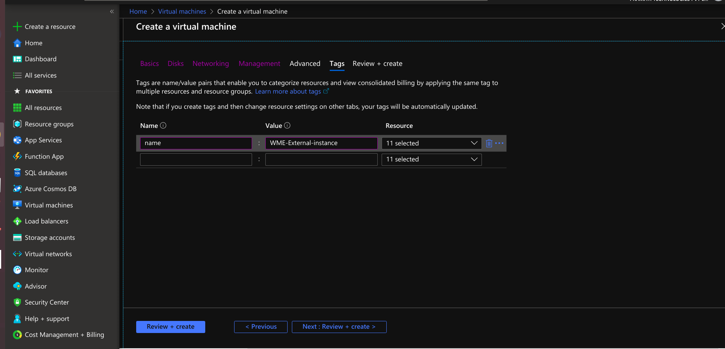Collapse the left sidebar menu
The width and height of the screenshot is (725, 349).
(x=112, y=12)
